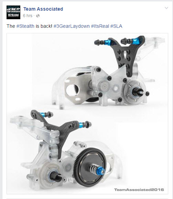
Task: Click the ae logo in the avatar
Action: click(x=13, y=9)
